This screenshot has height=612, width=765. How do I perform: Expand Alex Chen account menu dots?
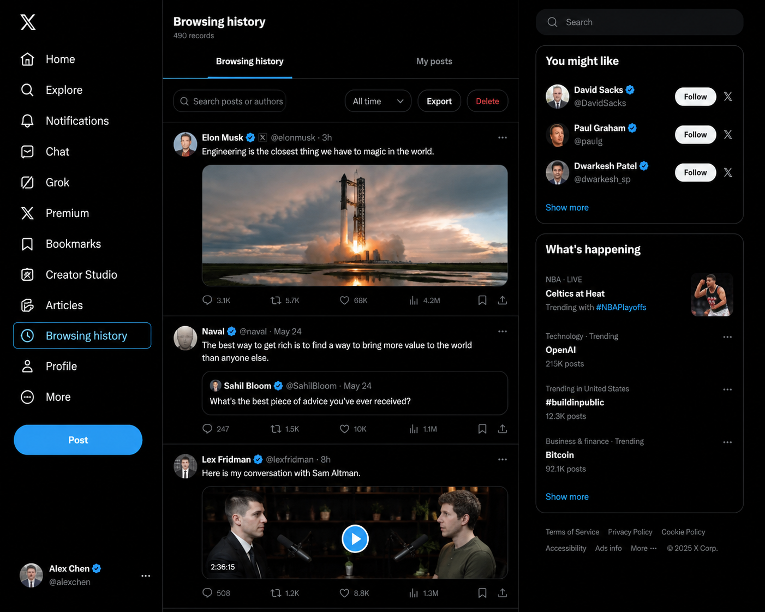146,575
